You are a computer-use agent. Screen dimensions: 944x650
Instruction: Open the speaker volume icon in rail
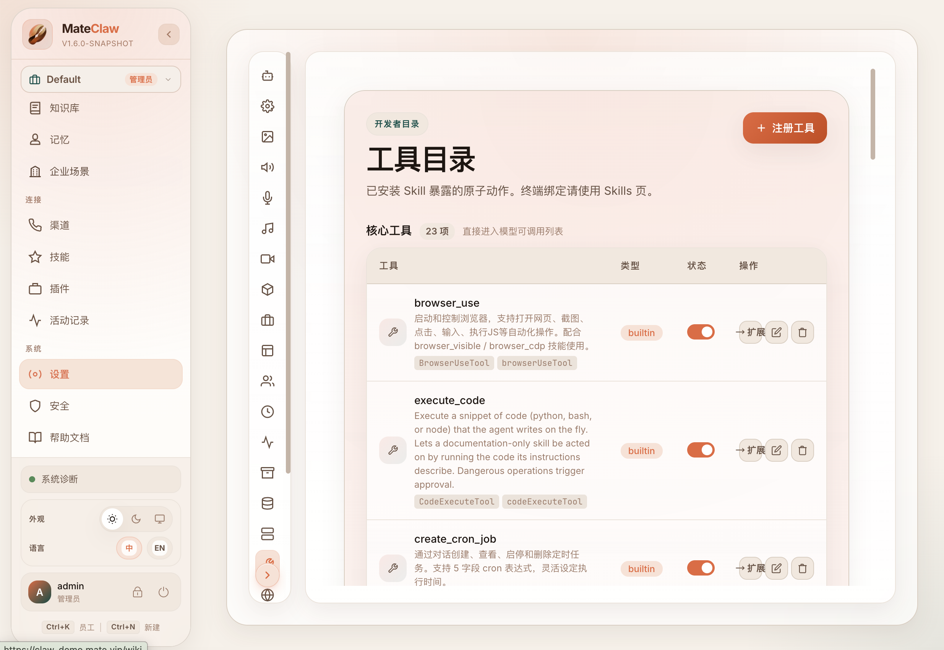pos(268,167)
